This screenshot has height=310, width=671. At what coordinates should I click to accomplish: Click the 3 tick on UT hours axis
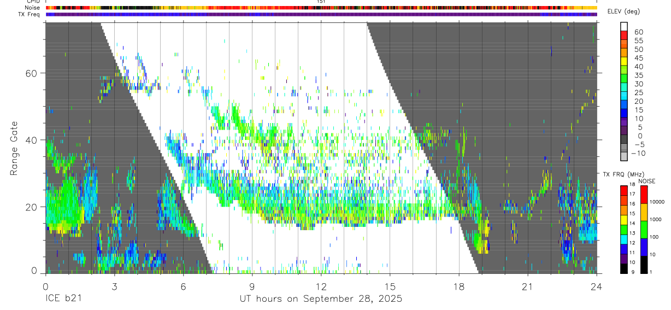(x=114, y=286)
